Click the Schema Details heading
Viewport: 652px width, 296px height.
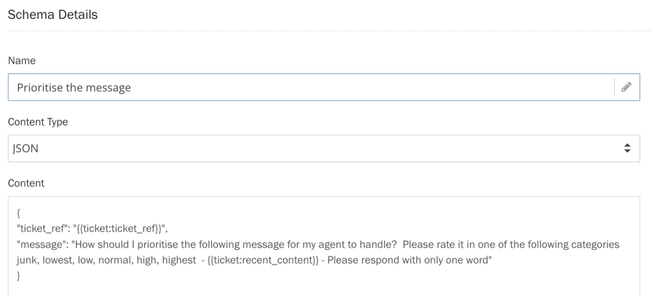pos(52,17)
